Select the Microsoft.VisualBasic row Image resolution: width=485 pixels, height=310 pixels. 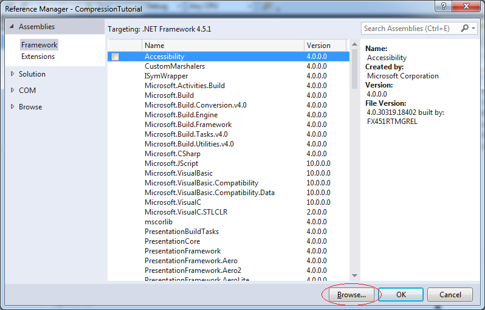pyautogui.click(x=229, y=173)
